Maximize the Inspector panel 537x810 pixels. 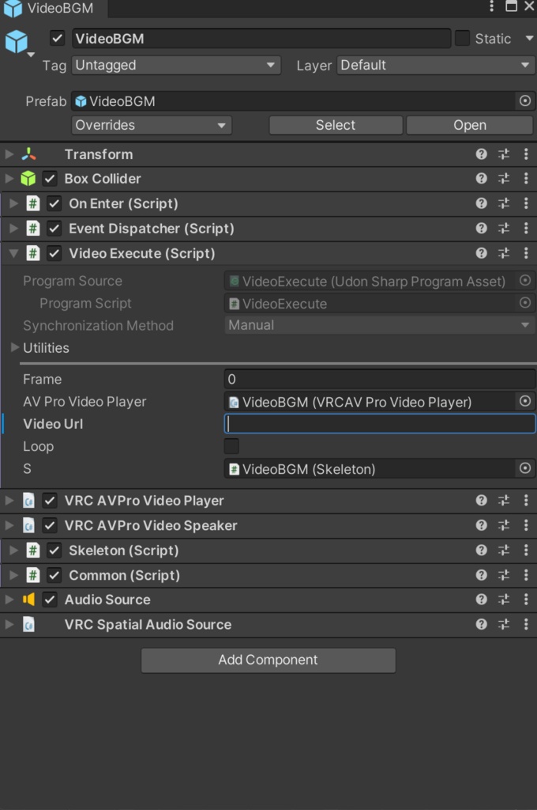pos(511,6)
